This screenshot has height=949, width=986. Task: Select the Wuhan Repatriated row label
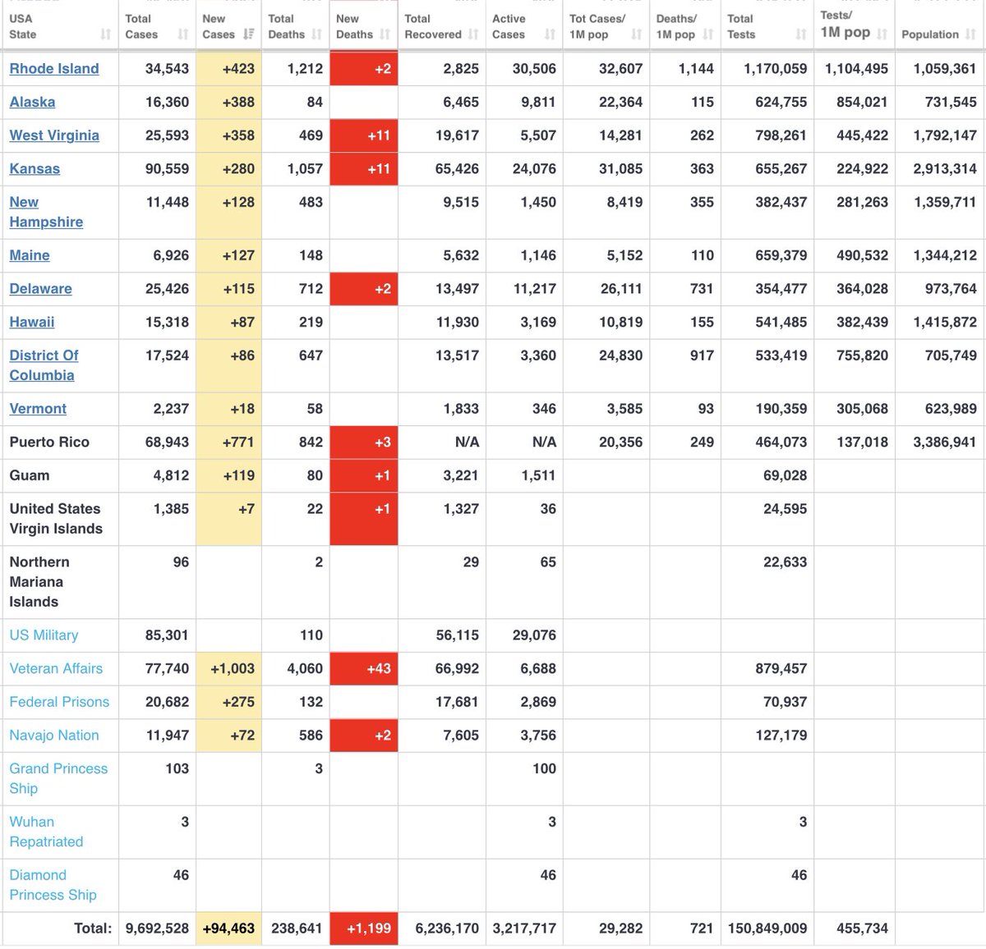(x=46, y=832)
